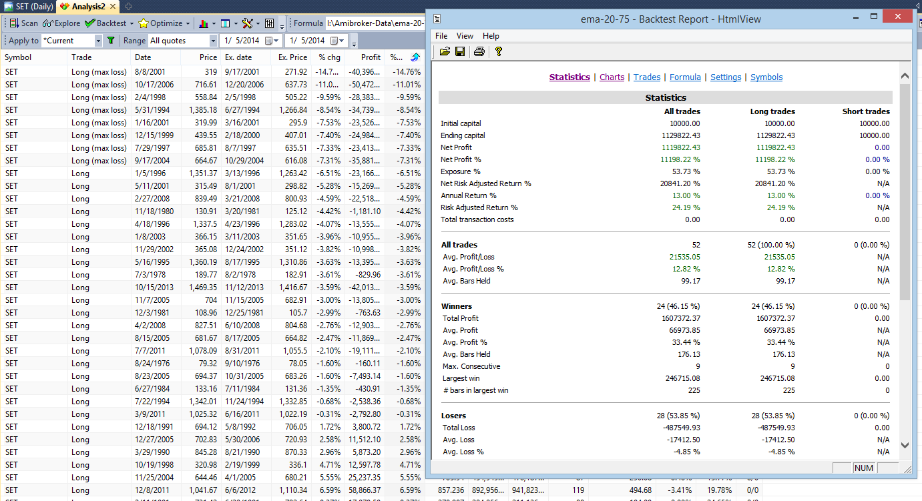Click the Open folder icon in HtmlView

445,51
